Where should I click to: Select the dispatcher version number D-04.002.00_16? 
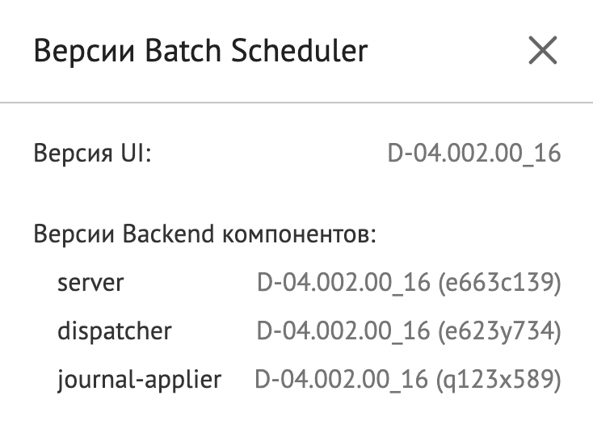point(343,330)
